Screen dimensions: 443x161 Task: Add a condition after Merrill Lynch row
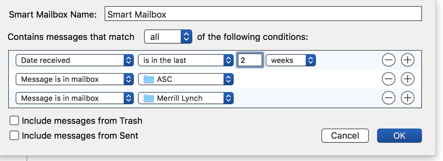point(408,98)
